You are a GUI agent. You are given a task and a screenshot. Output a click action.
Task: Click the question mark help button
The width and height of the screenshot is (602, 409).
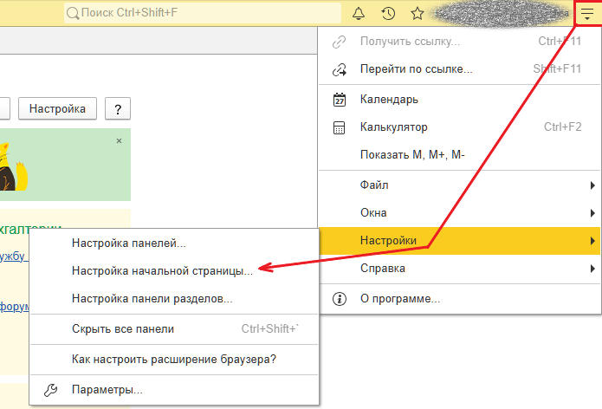pos(117,108)
